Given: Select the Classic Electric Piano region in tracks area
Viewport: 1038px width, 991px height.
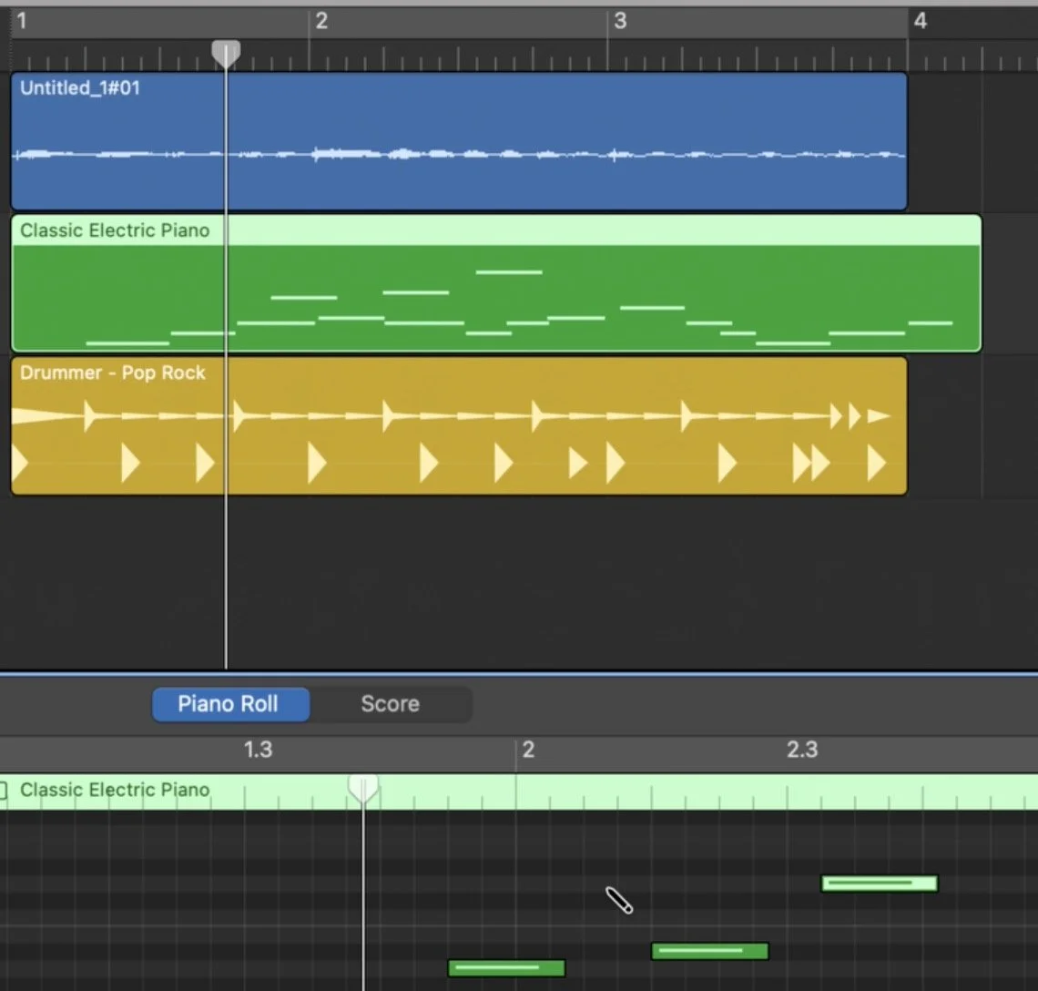Looking at the screenshot, I should 496,283.
